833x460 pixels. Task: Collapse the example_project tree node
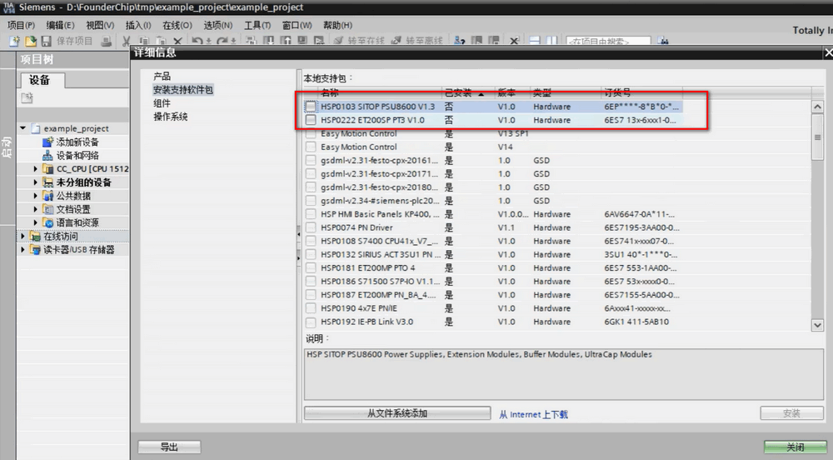pos(23,129)
